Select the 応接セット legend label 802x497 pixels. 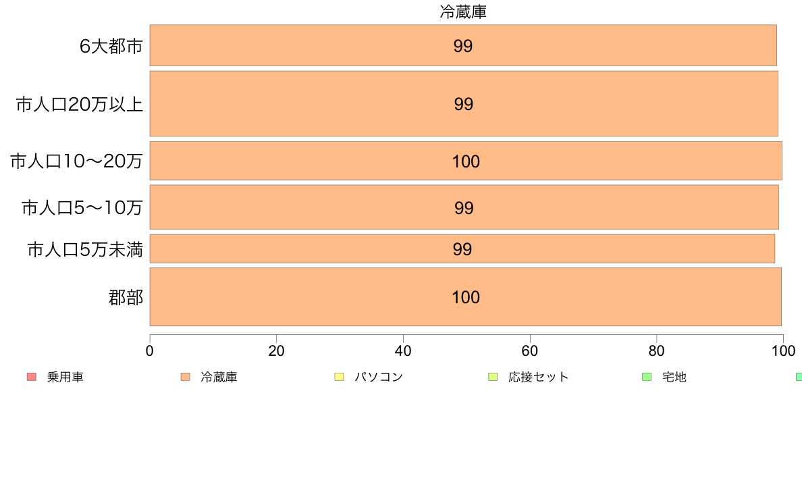[x=539, y=377]
